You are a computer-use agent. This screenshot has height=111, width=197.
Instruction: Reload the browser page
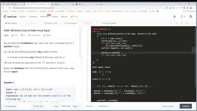[x=10, y=8]
